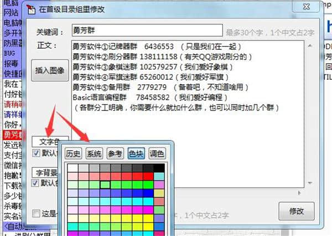This screenshot has width=332, height=236.
Task: Switch to the 历史 tab in color picker
Action: [x=73, y=153]
